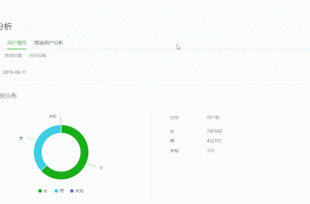Click the 性别 column header
The width and height of the screenshot is (310, 204).
coord(174,117)
